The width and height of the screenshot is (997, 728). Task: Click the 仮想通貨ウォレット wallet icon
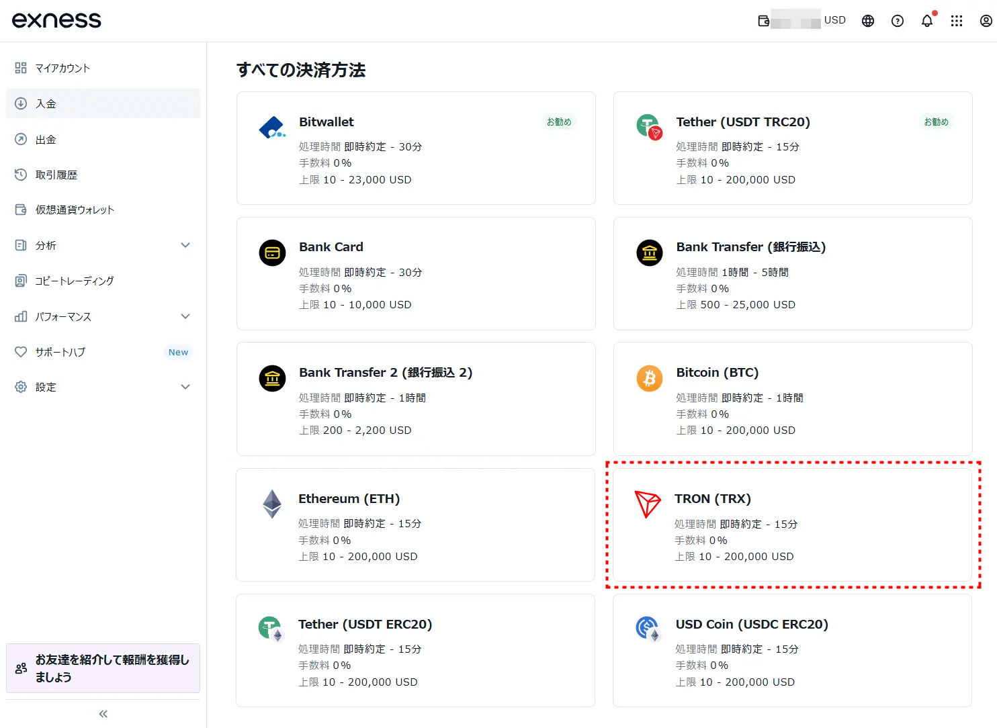(x=21, y=210)
